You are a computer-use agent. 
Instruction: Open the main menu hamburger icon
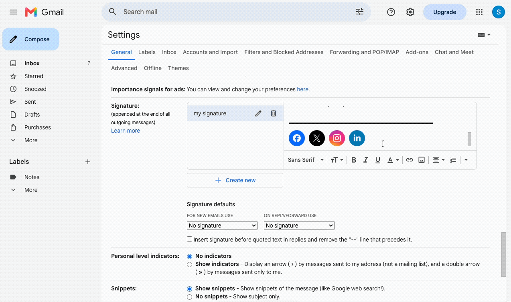pos(13,12)
